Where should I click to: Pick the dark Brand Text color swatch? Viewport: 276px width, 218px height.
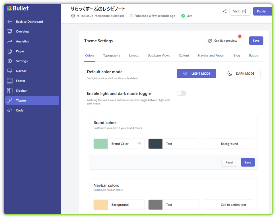155,144
